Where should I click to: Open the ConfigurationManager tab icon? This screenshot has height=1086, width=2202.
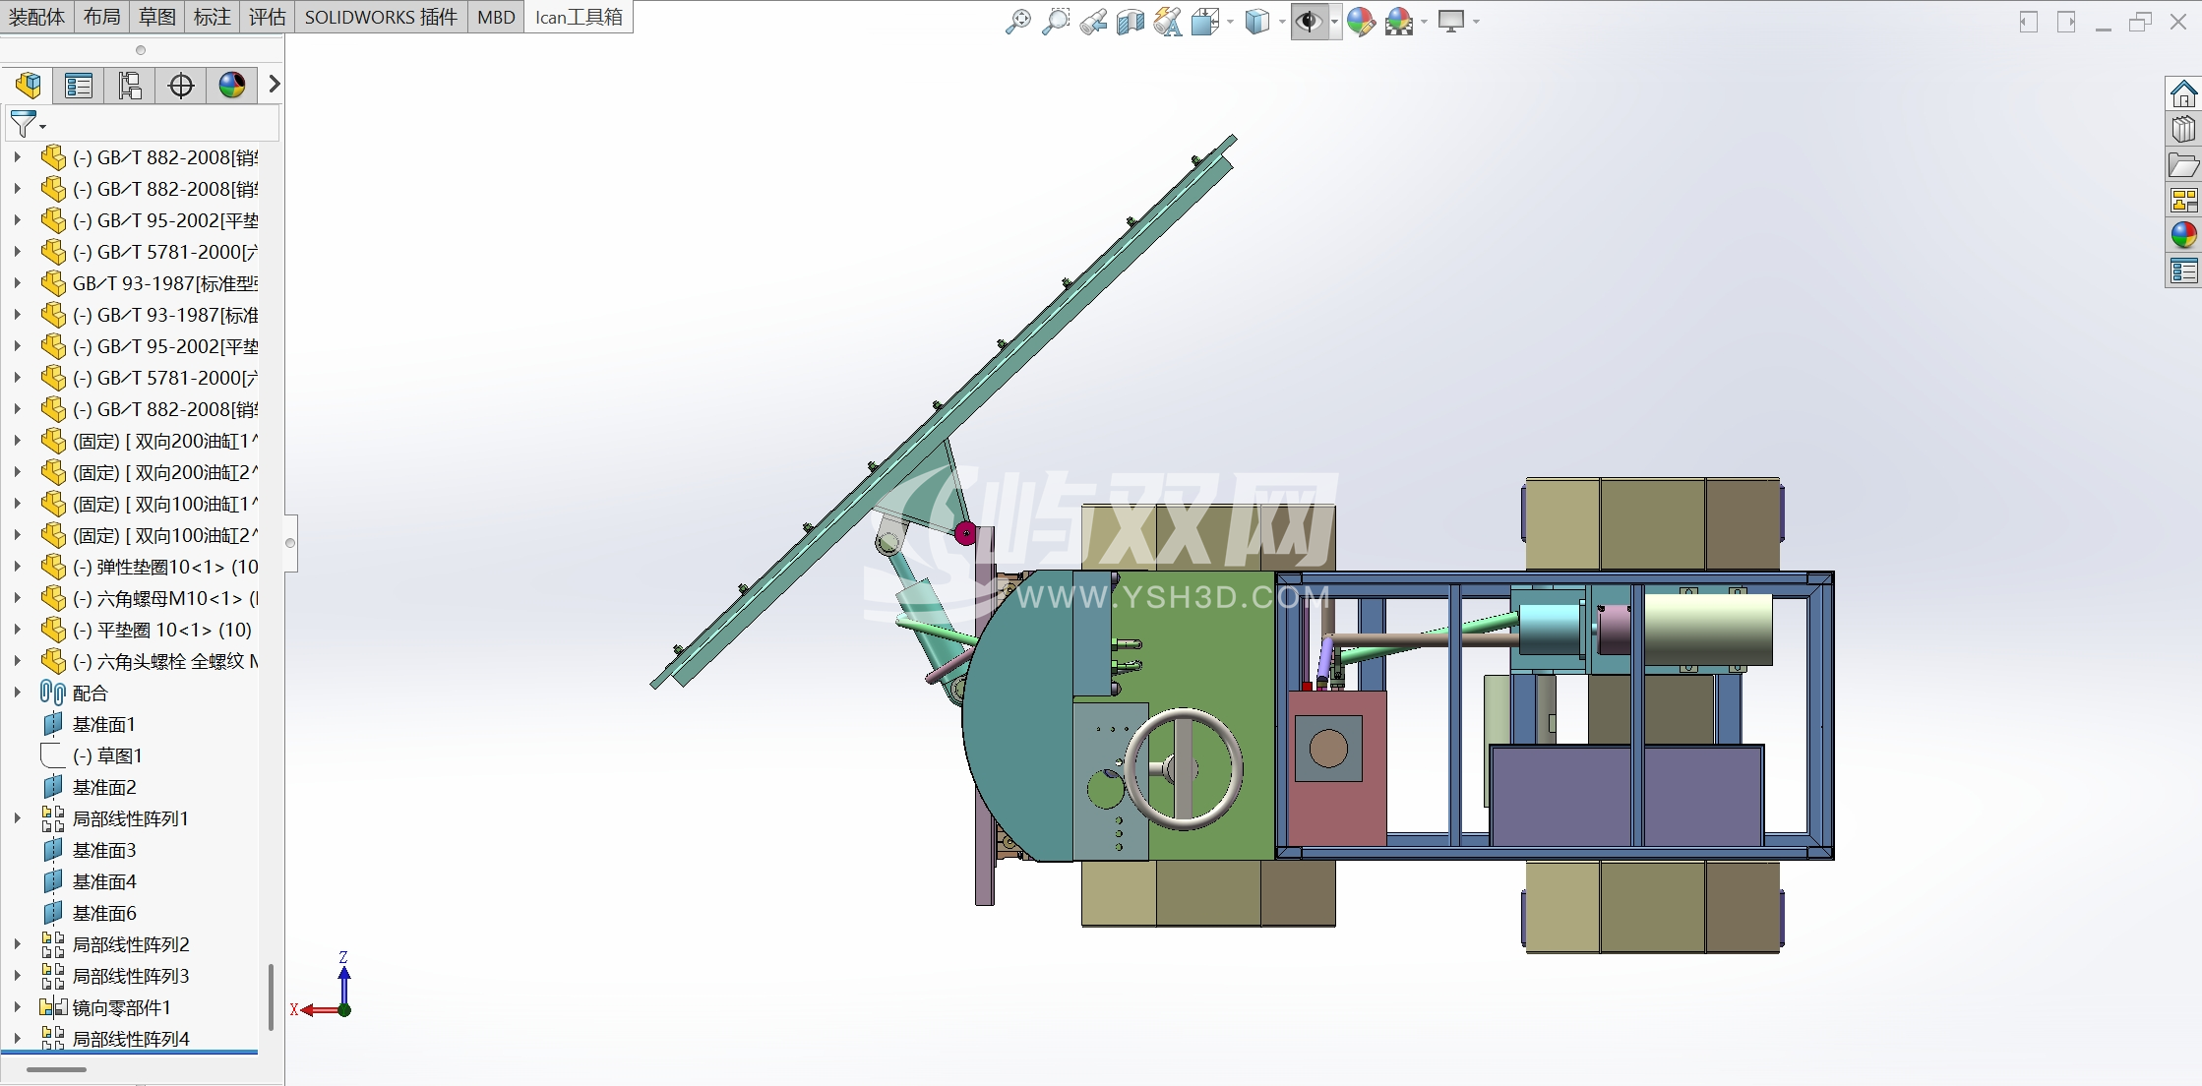pyautogui.click(x=130, y=86)
